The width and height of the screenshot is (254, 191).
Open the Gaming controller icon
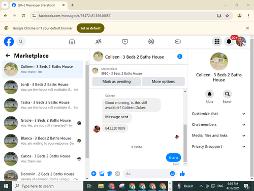(178, 41)
